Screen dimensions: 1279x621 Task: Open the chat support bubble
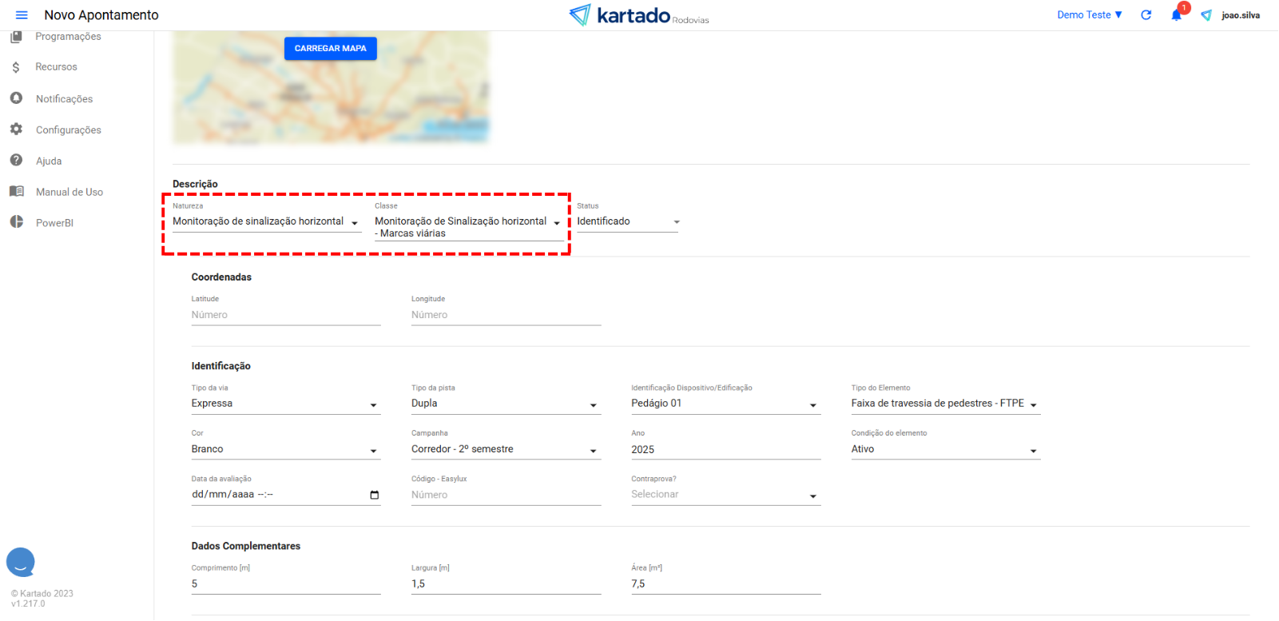coord(21,562)
